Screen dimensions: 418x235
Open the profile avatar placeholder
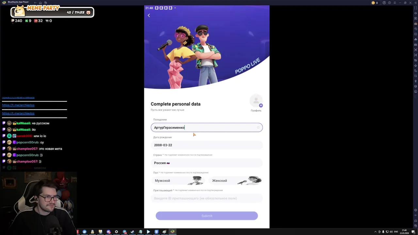tap(256, 101)
